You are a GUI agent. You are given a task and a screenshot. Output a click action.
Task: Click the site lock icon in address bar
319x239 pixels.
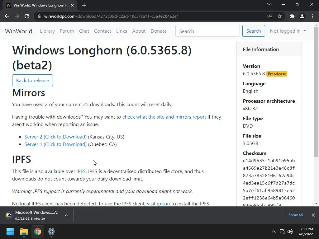point(39,16)
